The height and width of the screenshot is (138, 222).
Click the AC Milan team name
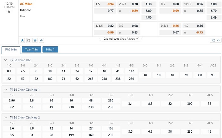click(x=26, y=4)
